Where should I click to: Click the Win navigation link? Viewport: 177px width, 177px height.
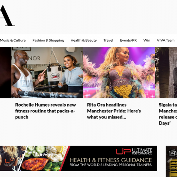click(147, 40)
